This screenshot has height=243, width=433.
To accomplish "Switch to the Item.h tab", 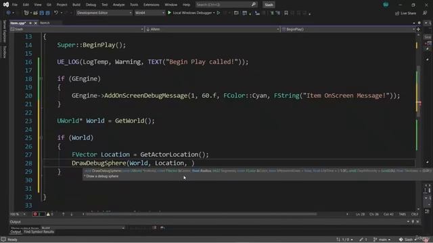I will 45,23.
